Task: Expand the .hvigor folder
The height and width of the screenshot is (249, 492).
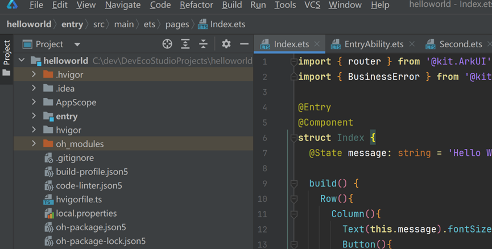Action: 34,74
